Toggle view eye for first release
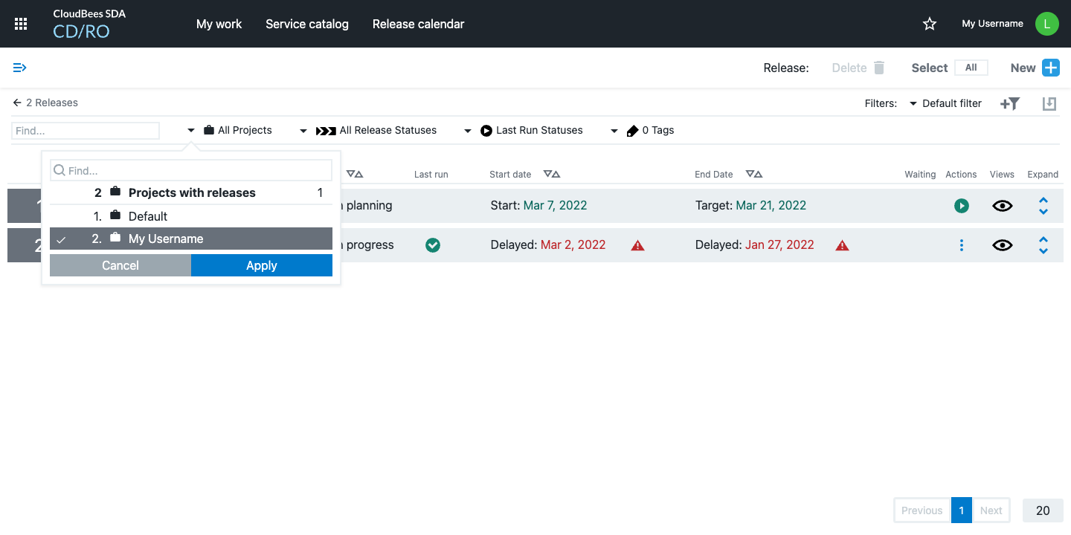Viewport: 1071px width, 535px height. coord(1002,206)
